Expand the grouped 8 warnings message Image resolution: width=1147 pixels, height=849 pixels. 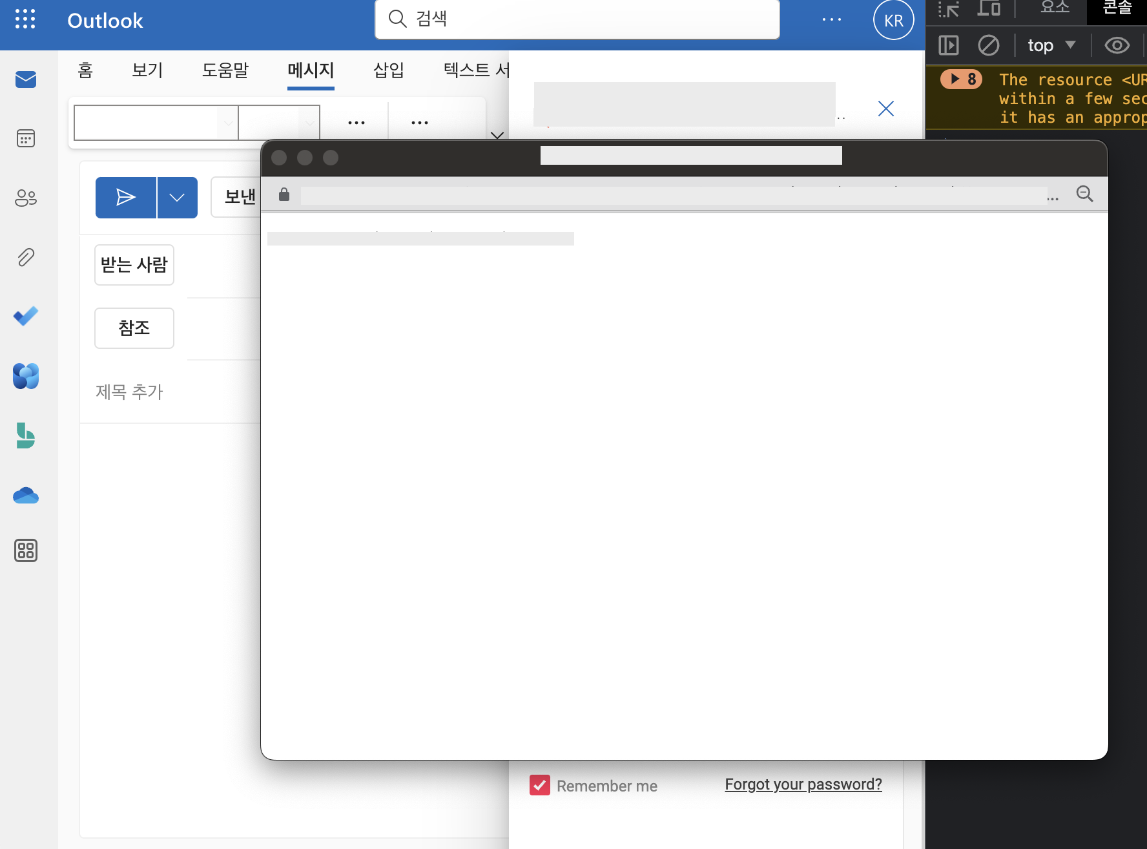pyautogui.click(x=962, y=79)
